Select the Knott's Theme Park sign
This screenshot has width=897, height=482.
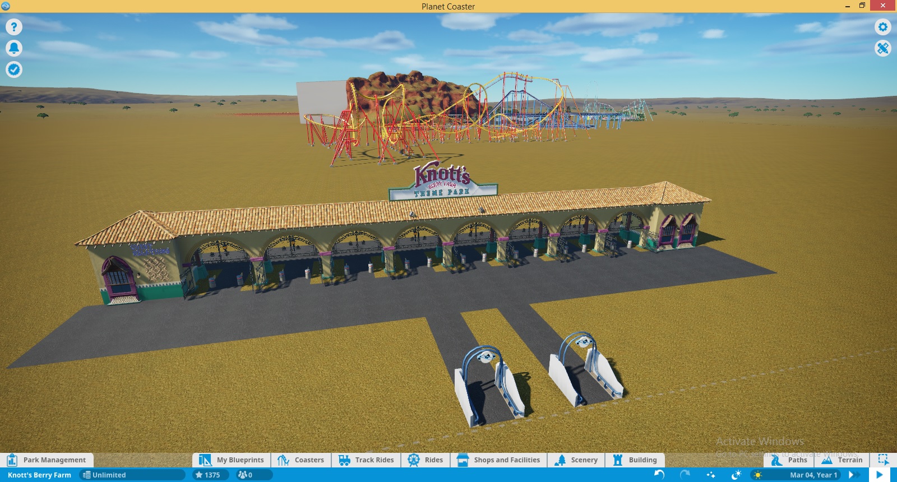(443, 181)
